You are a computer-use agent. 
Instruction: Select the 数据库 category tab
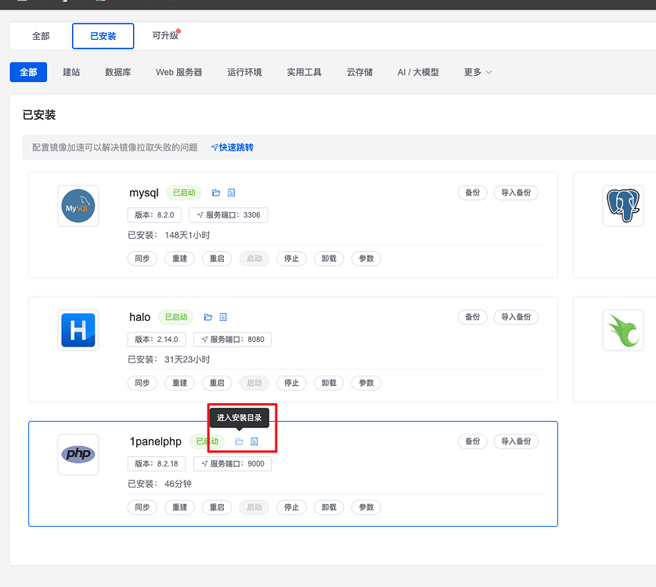pos(117,71)
